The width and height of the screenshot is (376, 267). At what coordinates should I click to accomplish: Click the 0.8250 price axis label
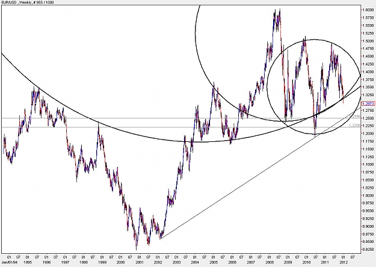[x=368, y=250]
